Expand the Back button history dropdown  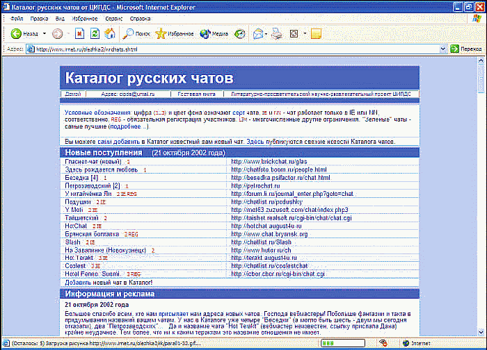coord(45,33)
